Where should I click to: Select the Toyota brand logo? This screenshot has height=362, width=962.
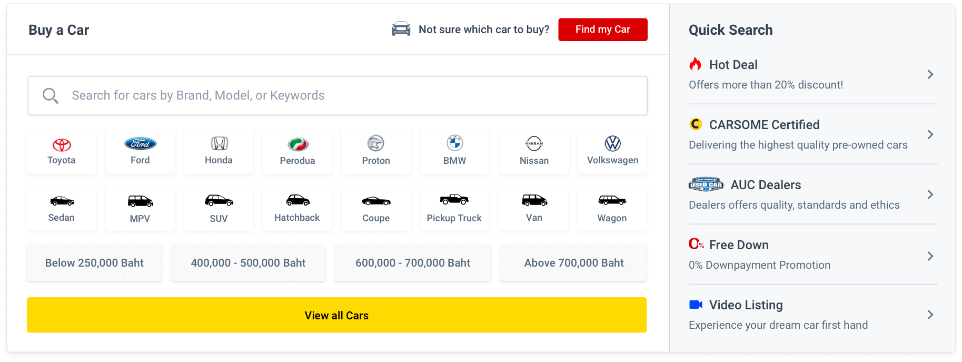coord(62,144)
